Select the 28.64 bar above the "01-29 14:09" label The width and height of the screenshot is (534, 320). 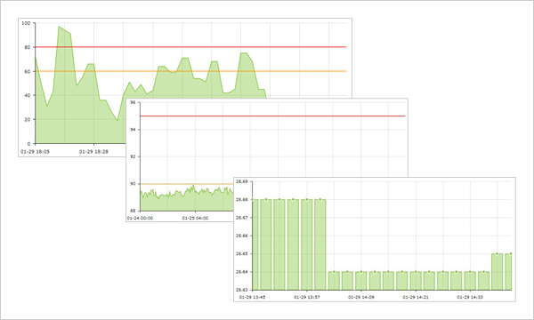click(x=361, y=281)
